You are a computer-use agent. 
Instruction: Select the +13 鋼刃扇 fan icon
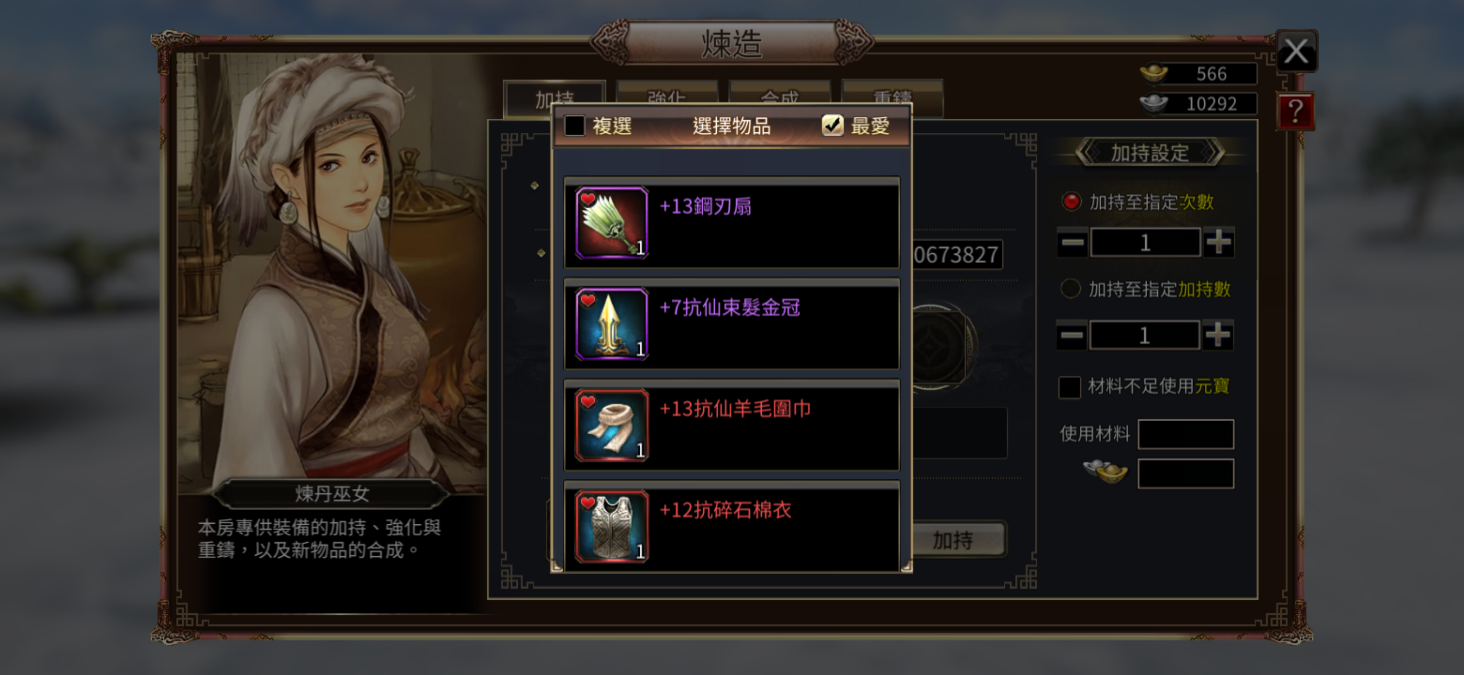(x=612, y=223)
